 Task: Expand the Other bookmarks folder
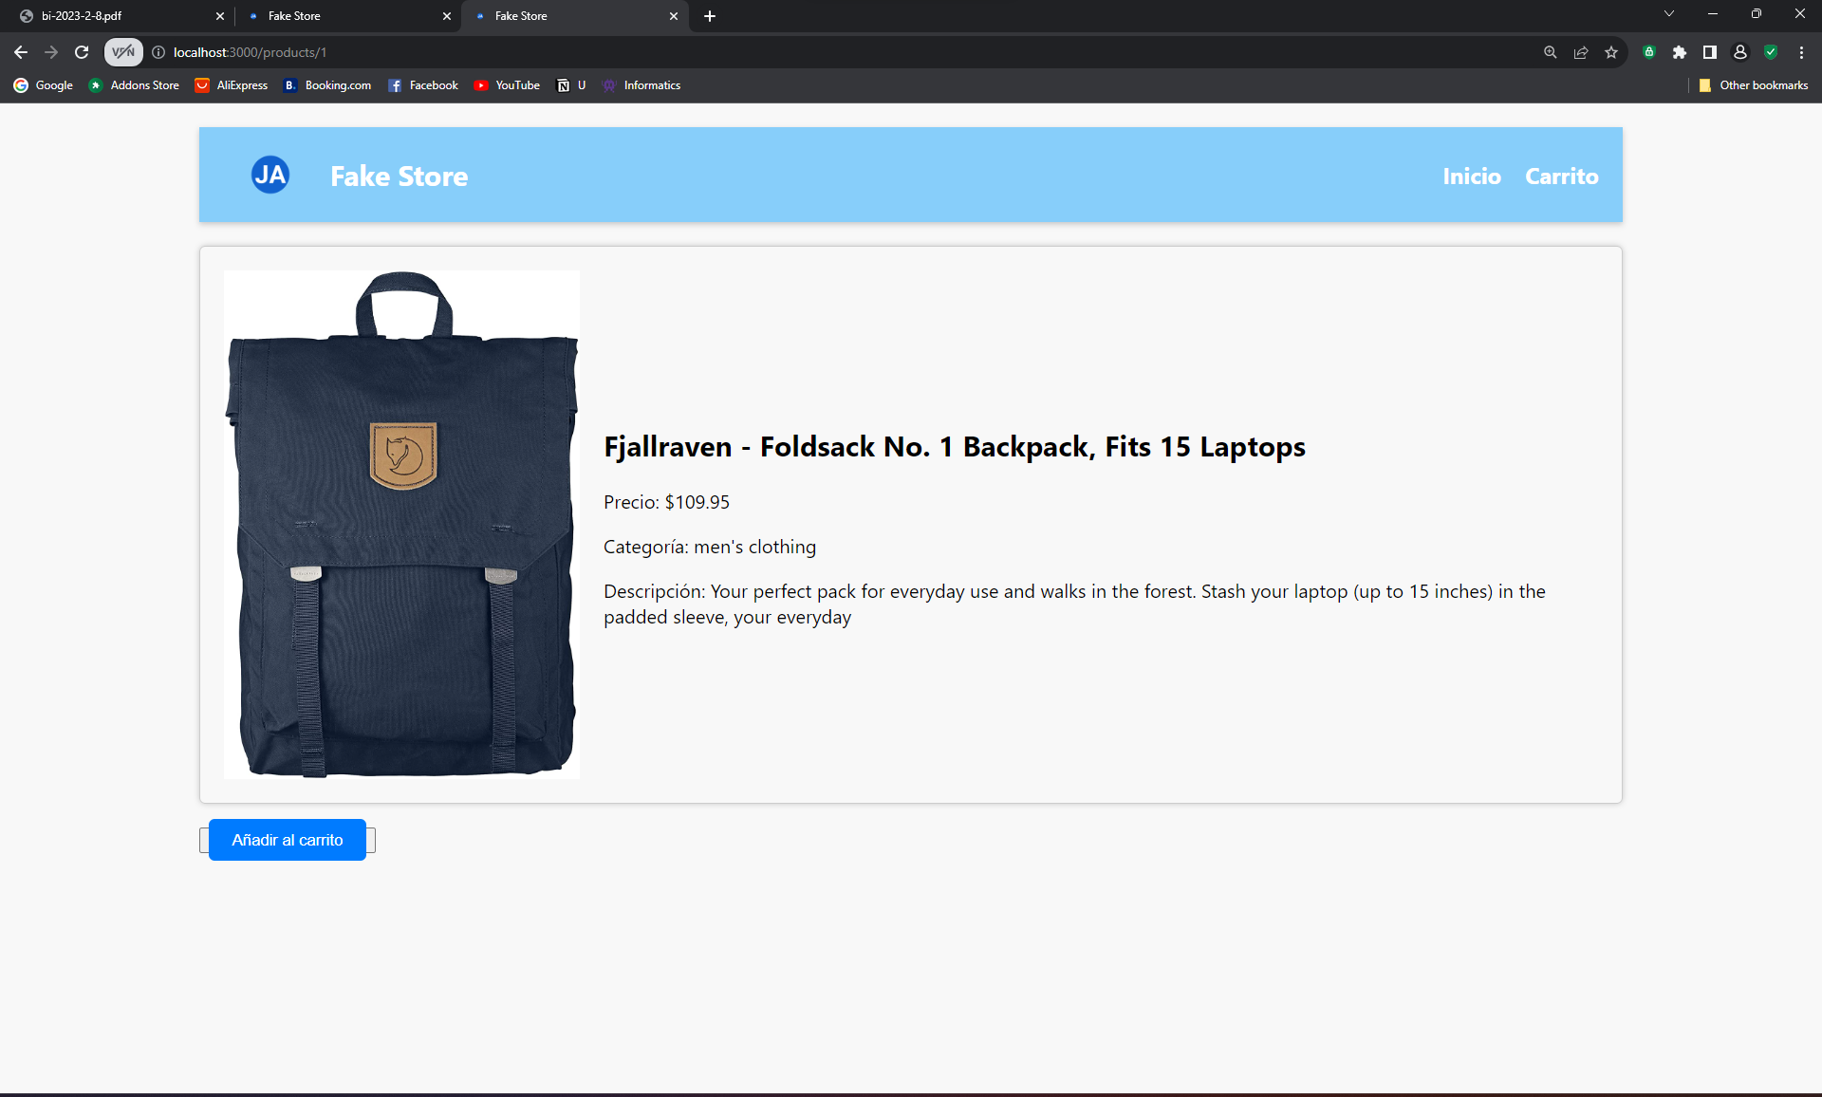(x=1754, y=84)
